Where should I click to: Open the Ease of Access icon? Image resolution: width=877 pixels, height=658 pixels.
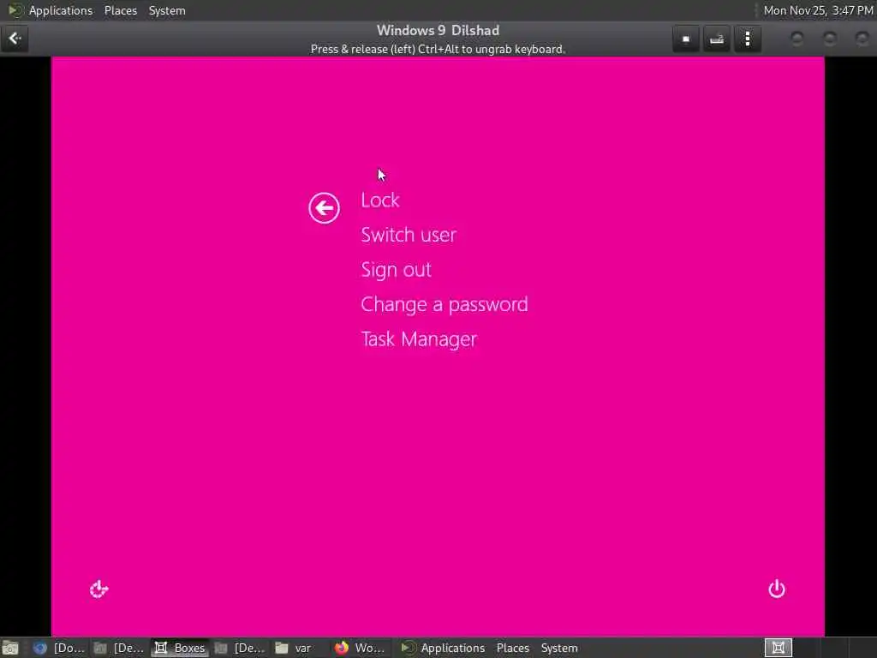[99, 589]
